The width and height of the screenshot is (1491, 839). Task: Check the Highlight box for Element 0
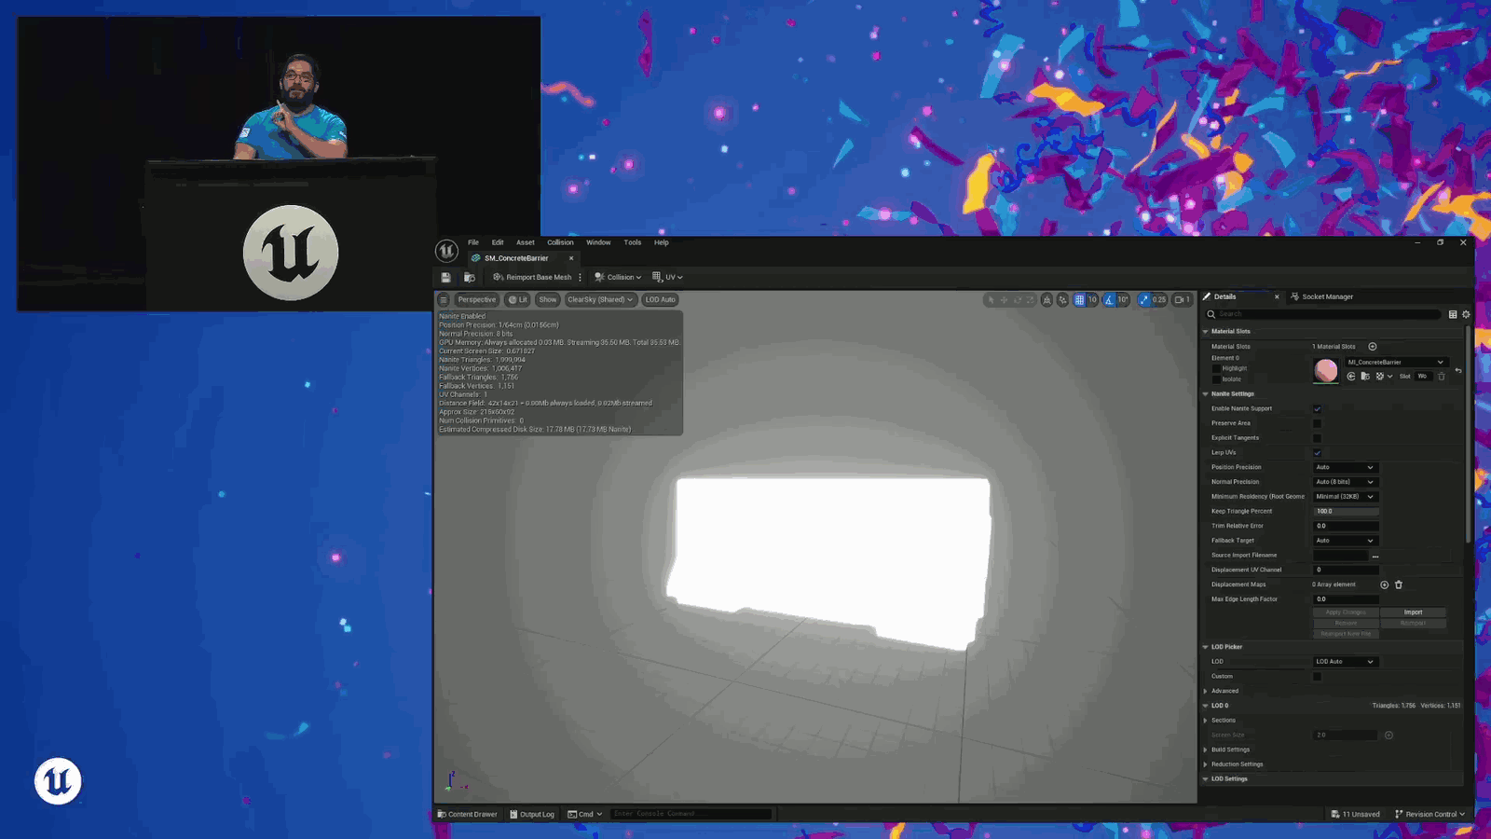(1216, 368)
